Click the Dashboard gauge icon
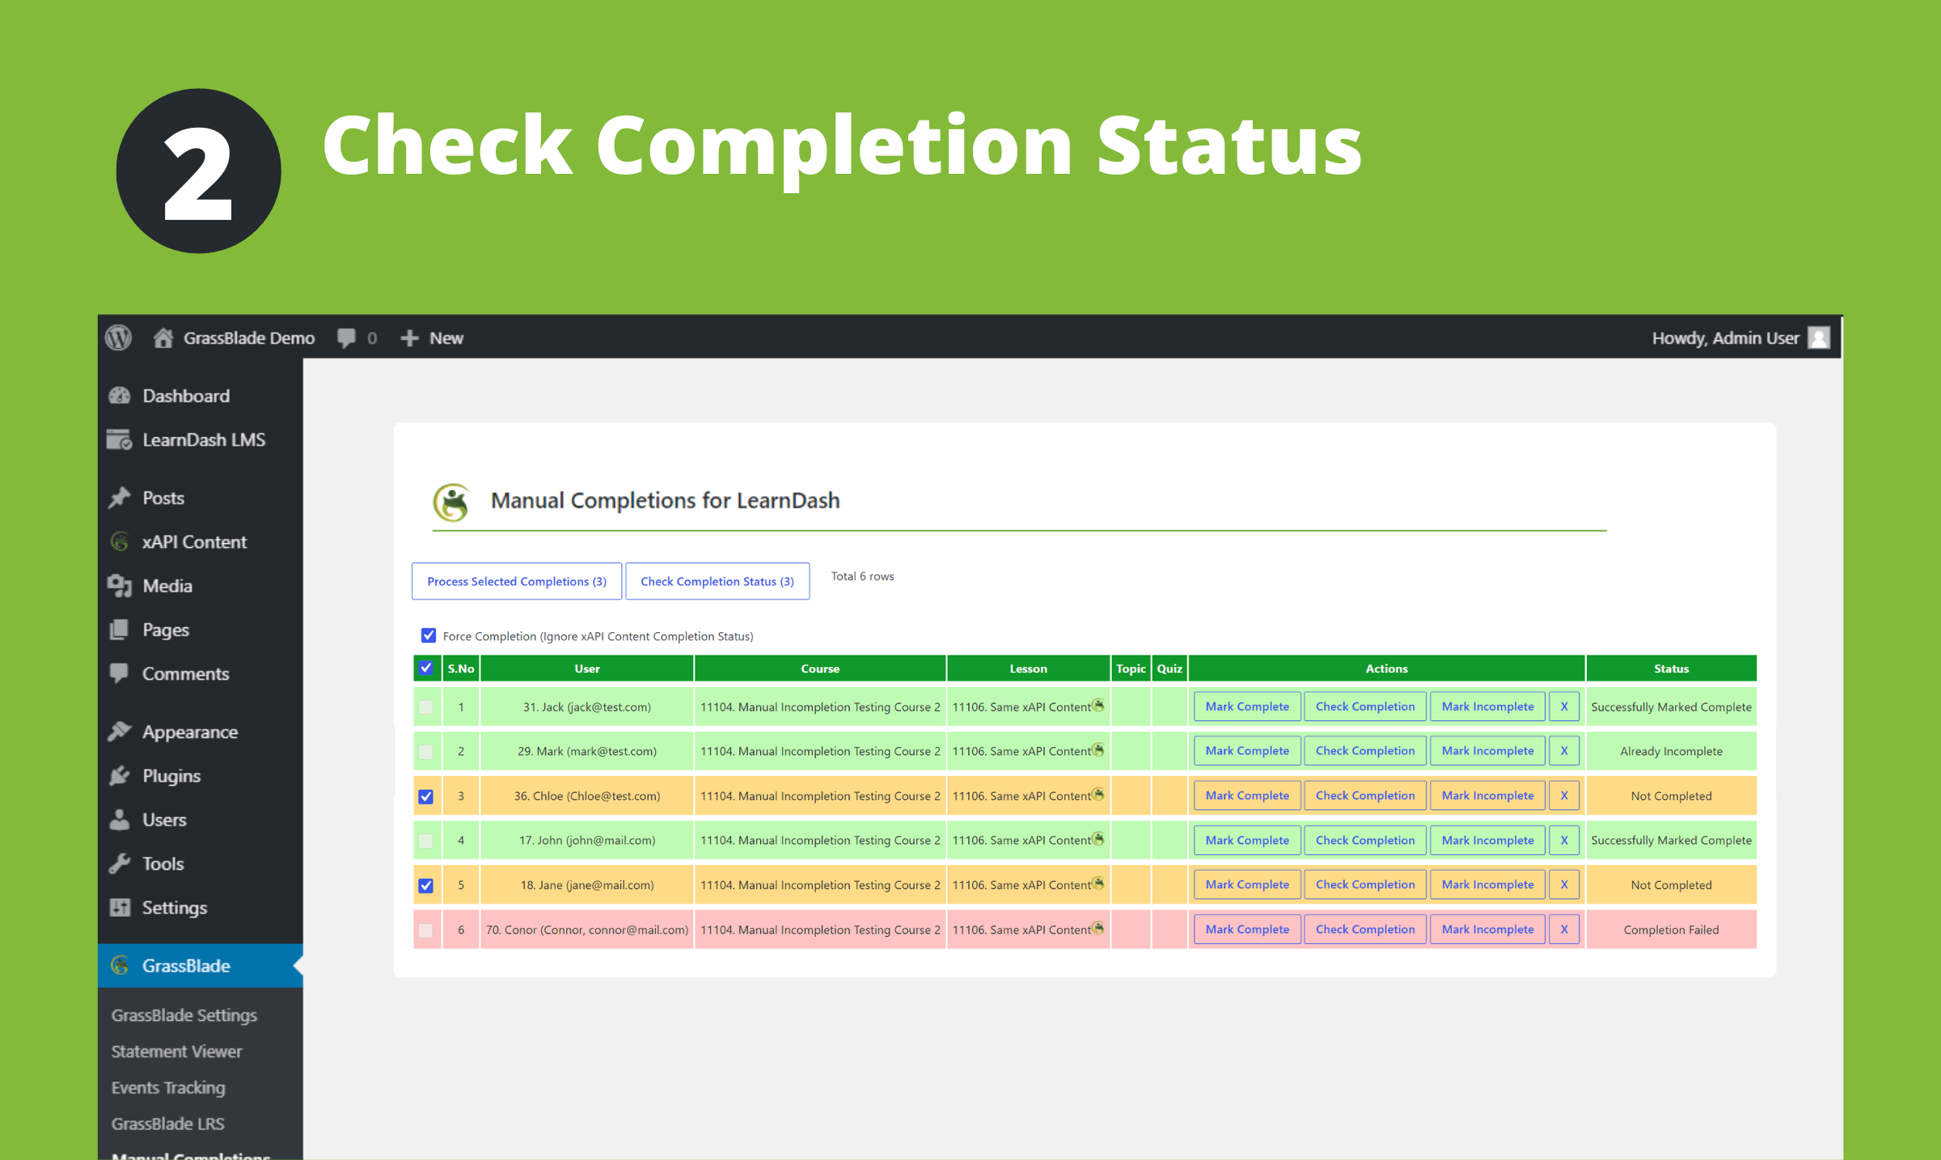Screen dimensions: 1941x1160 120,395
